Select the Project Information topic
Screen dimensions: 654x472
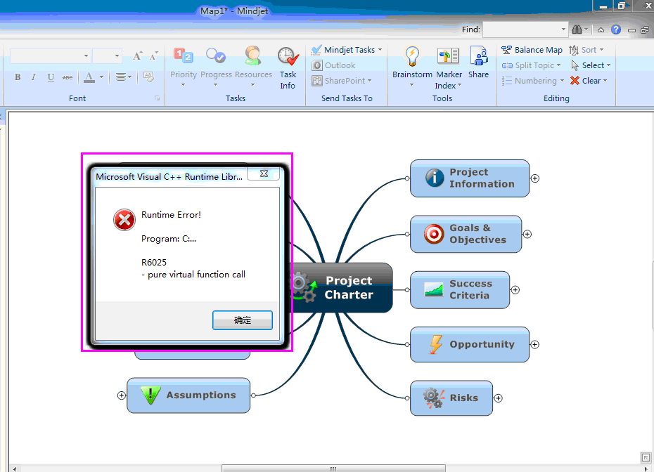click(x=470, y=178)
